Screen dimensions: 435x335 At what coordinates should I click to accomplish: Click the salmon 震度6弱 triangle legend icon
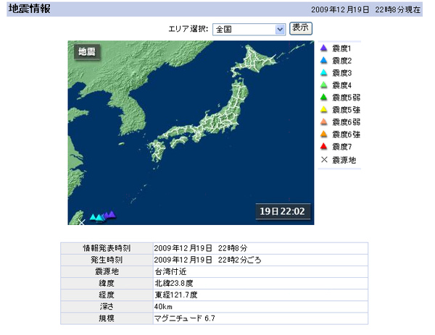coord(323,122)
